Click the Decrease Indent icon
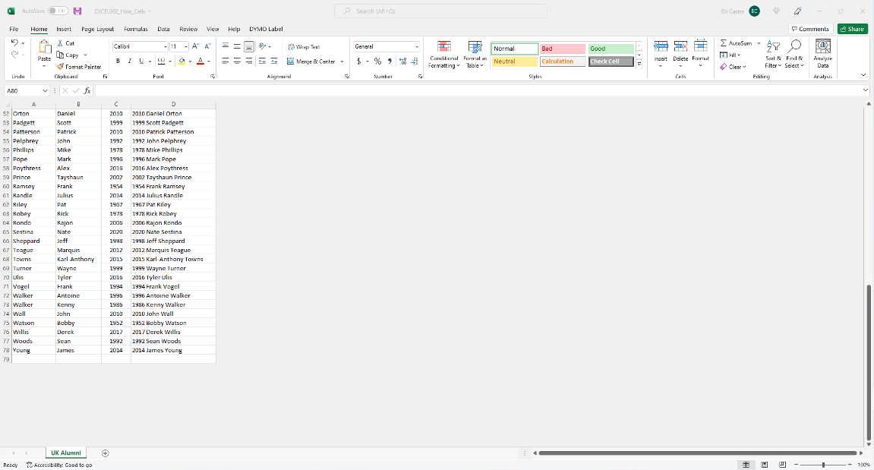The height and width of the screenshot is (470, 874). [262, 62]
